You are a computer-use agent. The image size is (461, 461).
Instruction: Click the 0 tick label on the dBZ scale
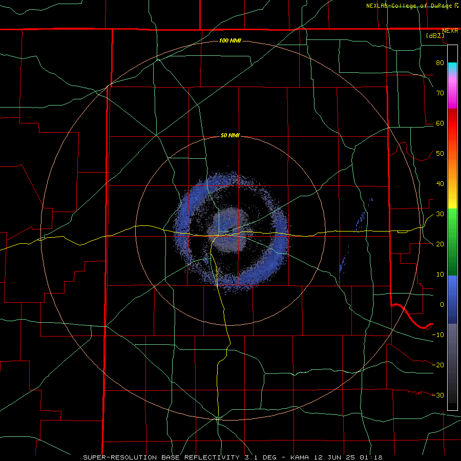(442, 305)
